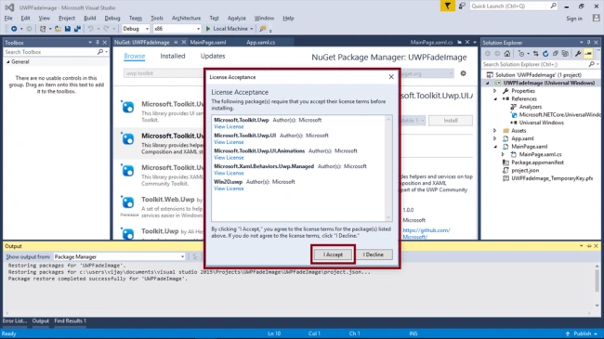Open NuGet settings gear icon

pos(463,73)
